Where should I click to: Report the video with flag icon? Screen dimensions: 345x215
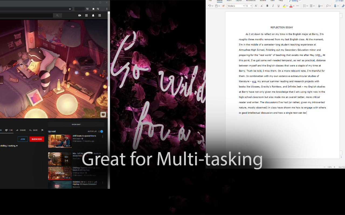click(x=42, y=130)
